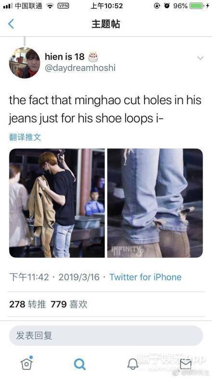
Task: Expand the tweet options chevron
Action: point(200,58)
